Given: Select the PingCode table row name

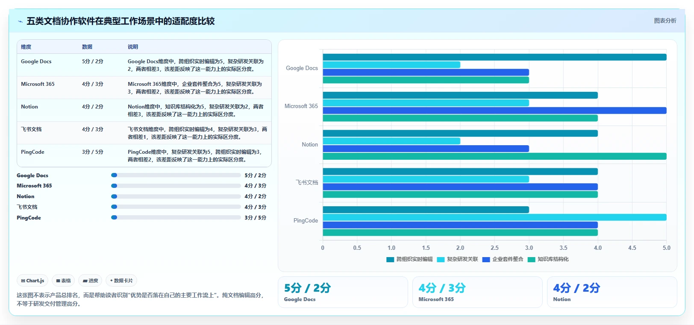Looking at the screenshot, I should click(x=32, y=152).
